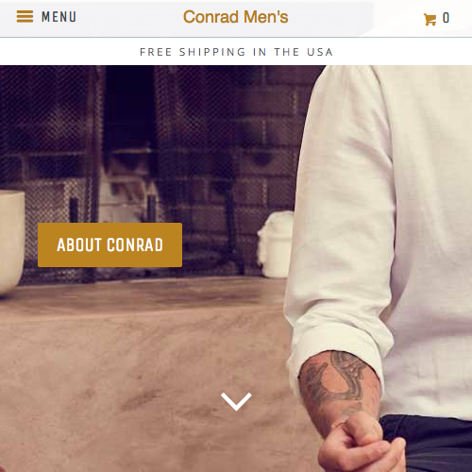Image resolution: width=472 pixels, height=472 pixels.
Task: Open the hamburger menu icon
Action: tap(25, 17)
